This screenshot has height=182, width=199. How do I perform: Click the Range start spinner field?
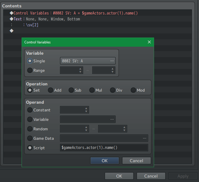(x=72, y=70)
